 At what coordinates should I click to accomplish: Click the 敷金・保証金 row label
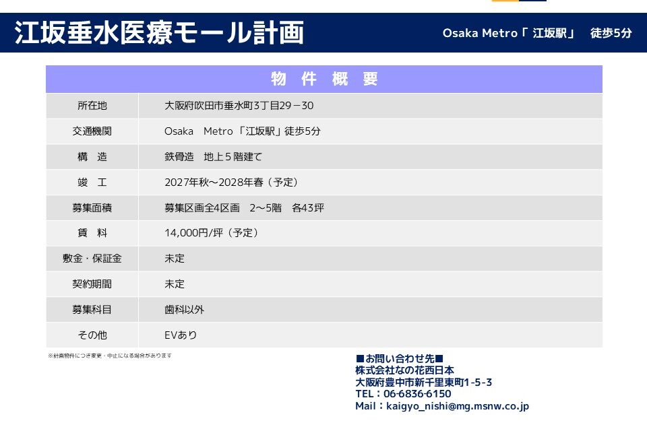[x=92, y=259]
